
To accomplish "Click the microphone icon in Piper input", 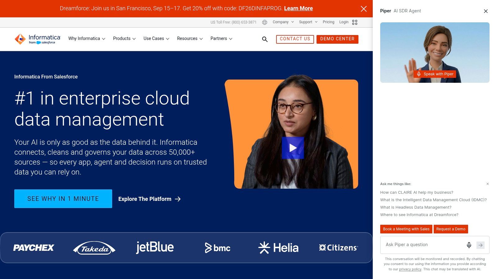I will click(x=469, y=245).
